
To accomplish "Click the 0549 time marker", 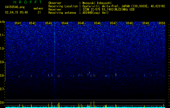I will pyautogui.click(x=146, y=23).
